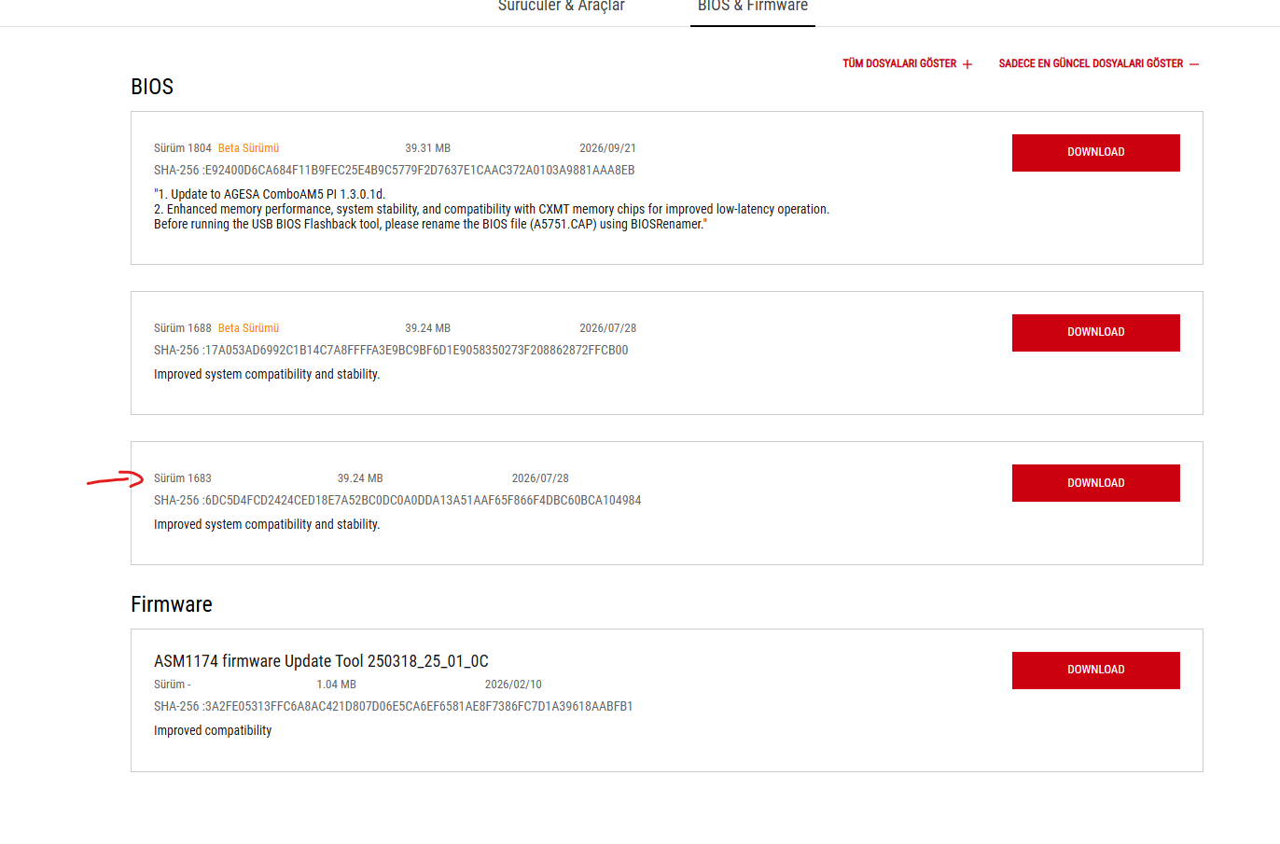
Task: Click SADECE EN GÜNCEL DOSYALARI GÖSTER link
Action: [x=1099, y=63]
